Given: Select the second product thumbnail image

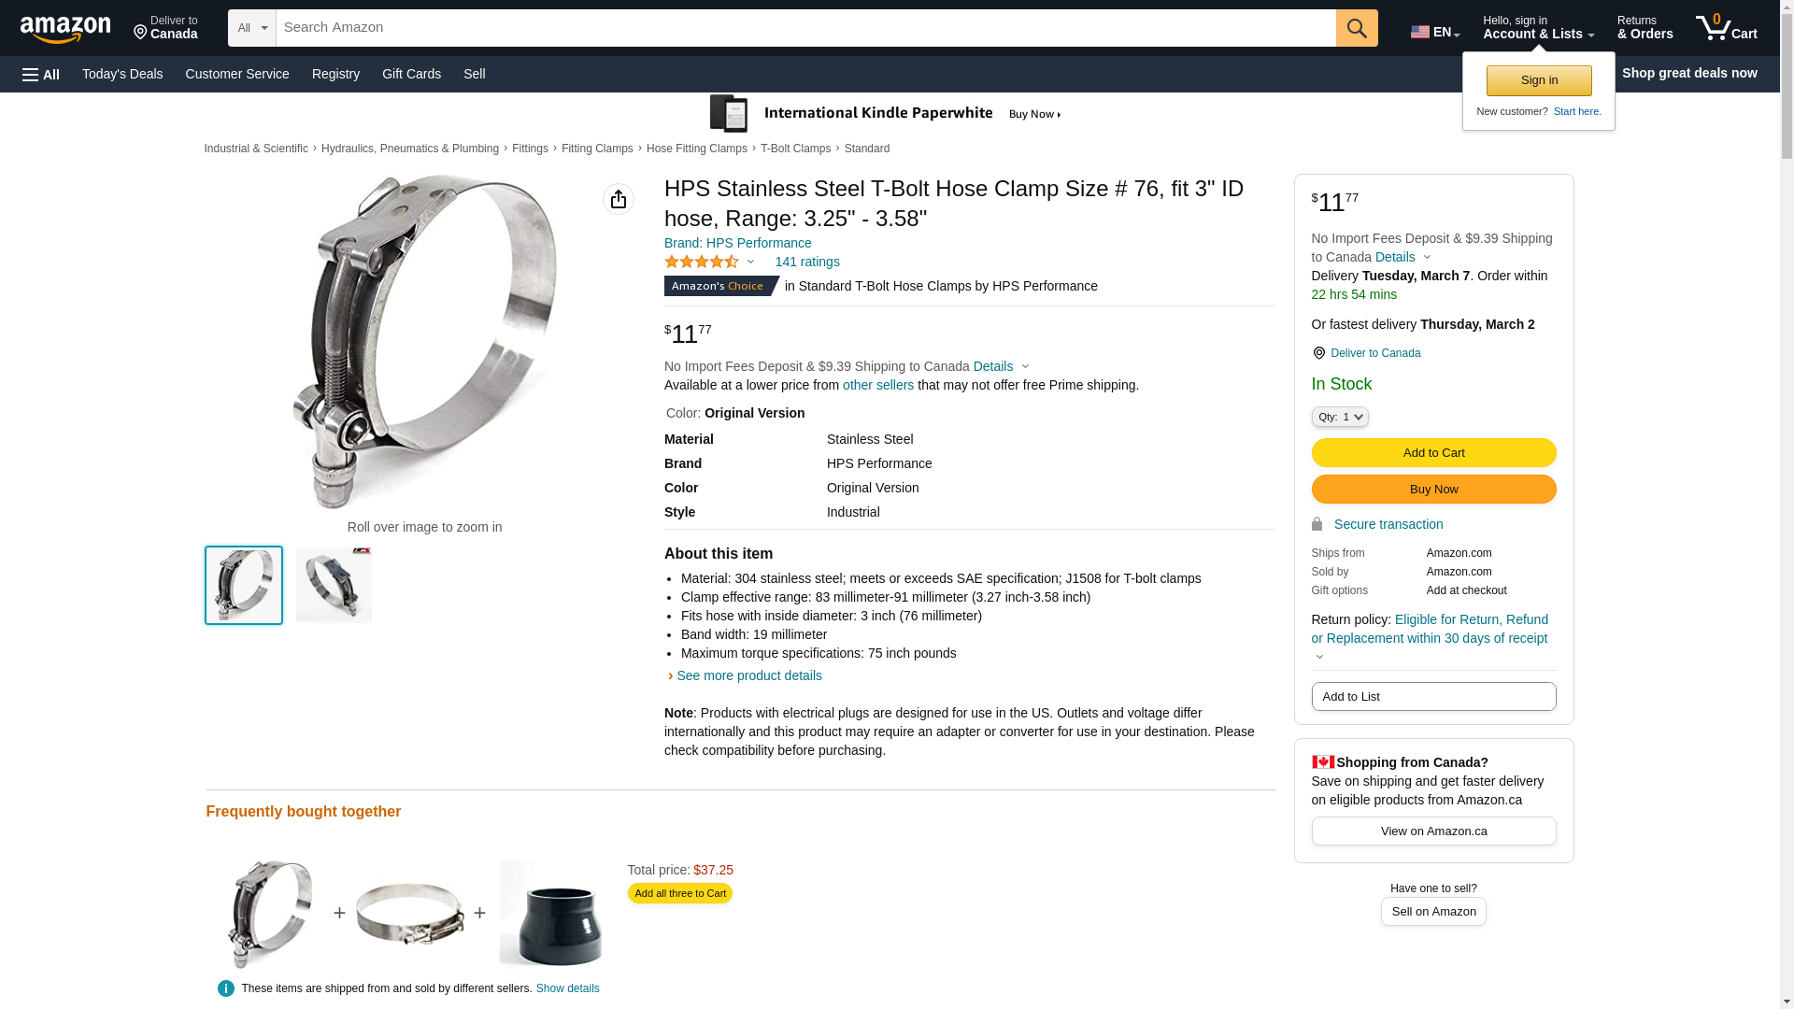Looking at the screenshot, I should coord(334,585).
